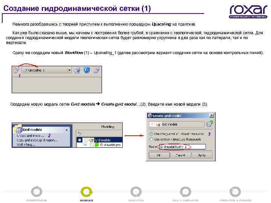Click workflow gear icon in Create grid model dialog
Screen dimensions: 271x203
[x=210, y=124]
